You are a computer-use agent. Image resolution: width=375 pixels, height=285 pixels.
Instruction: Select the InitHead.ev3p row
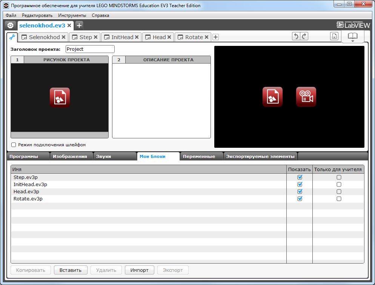click(x=187, y=185)
